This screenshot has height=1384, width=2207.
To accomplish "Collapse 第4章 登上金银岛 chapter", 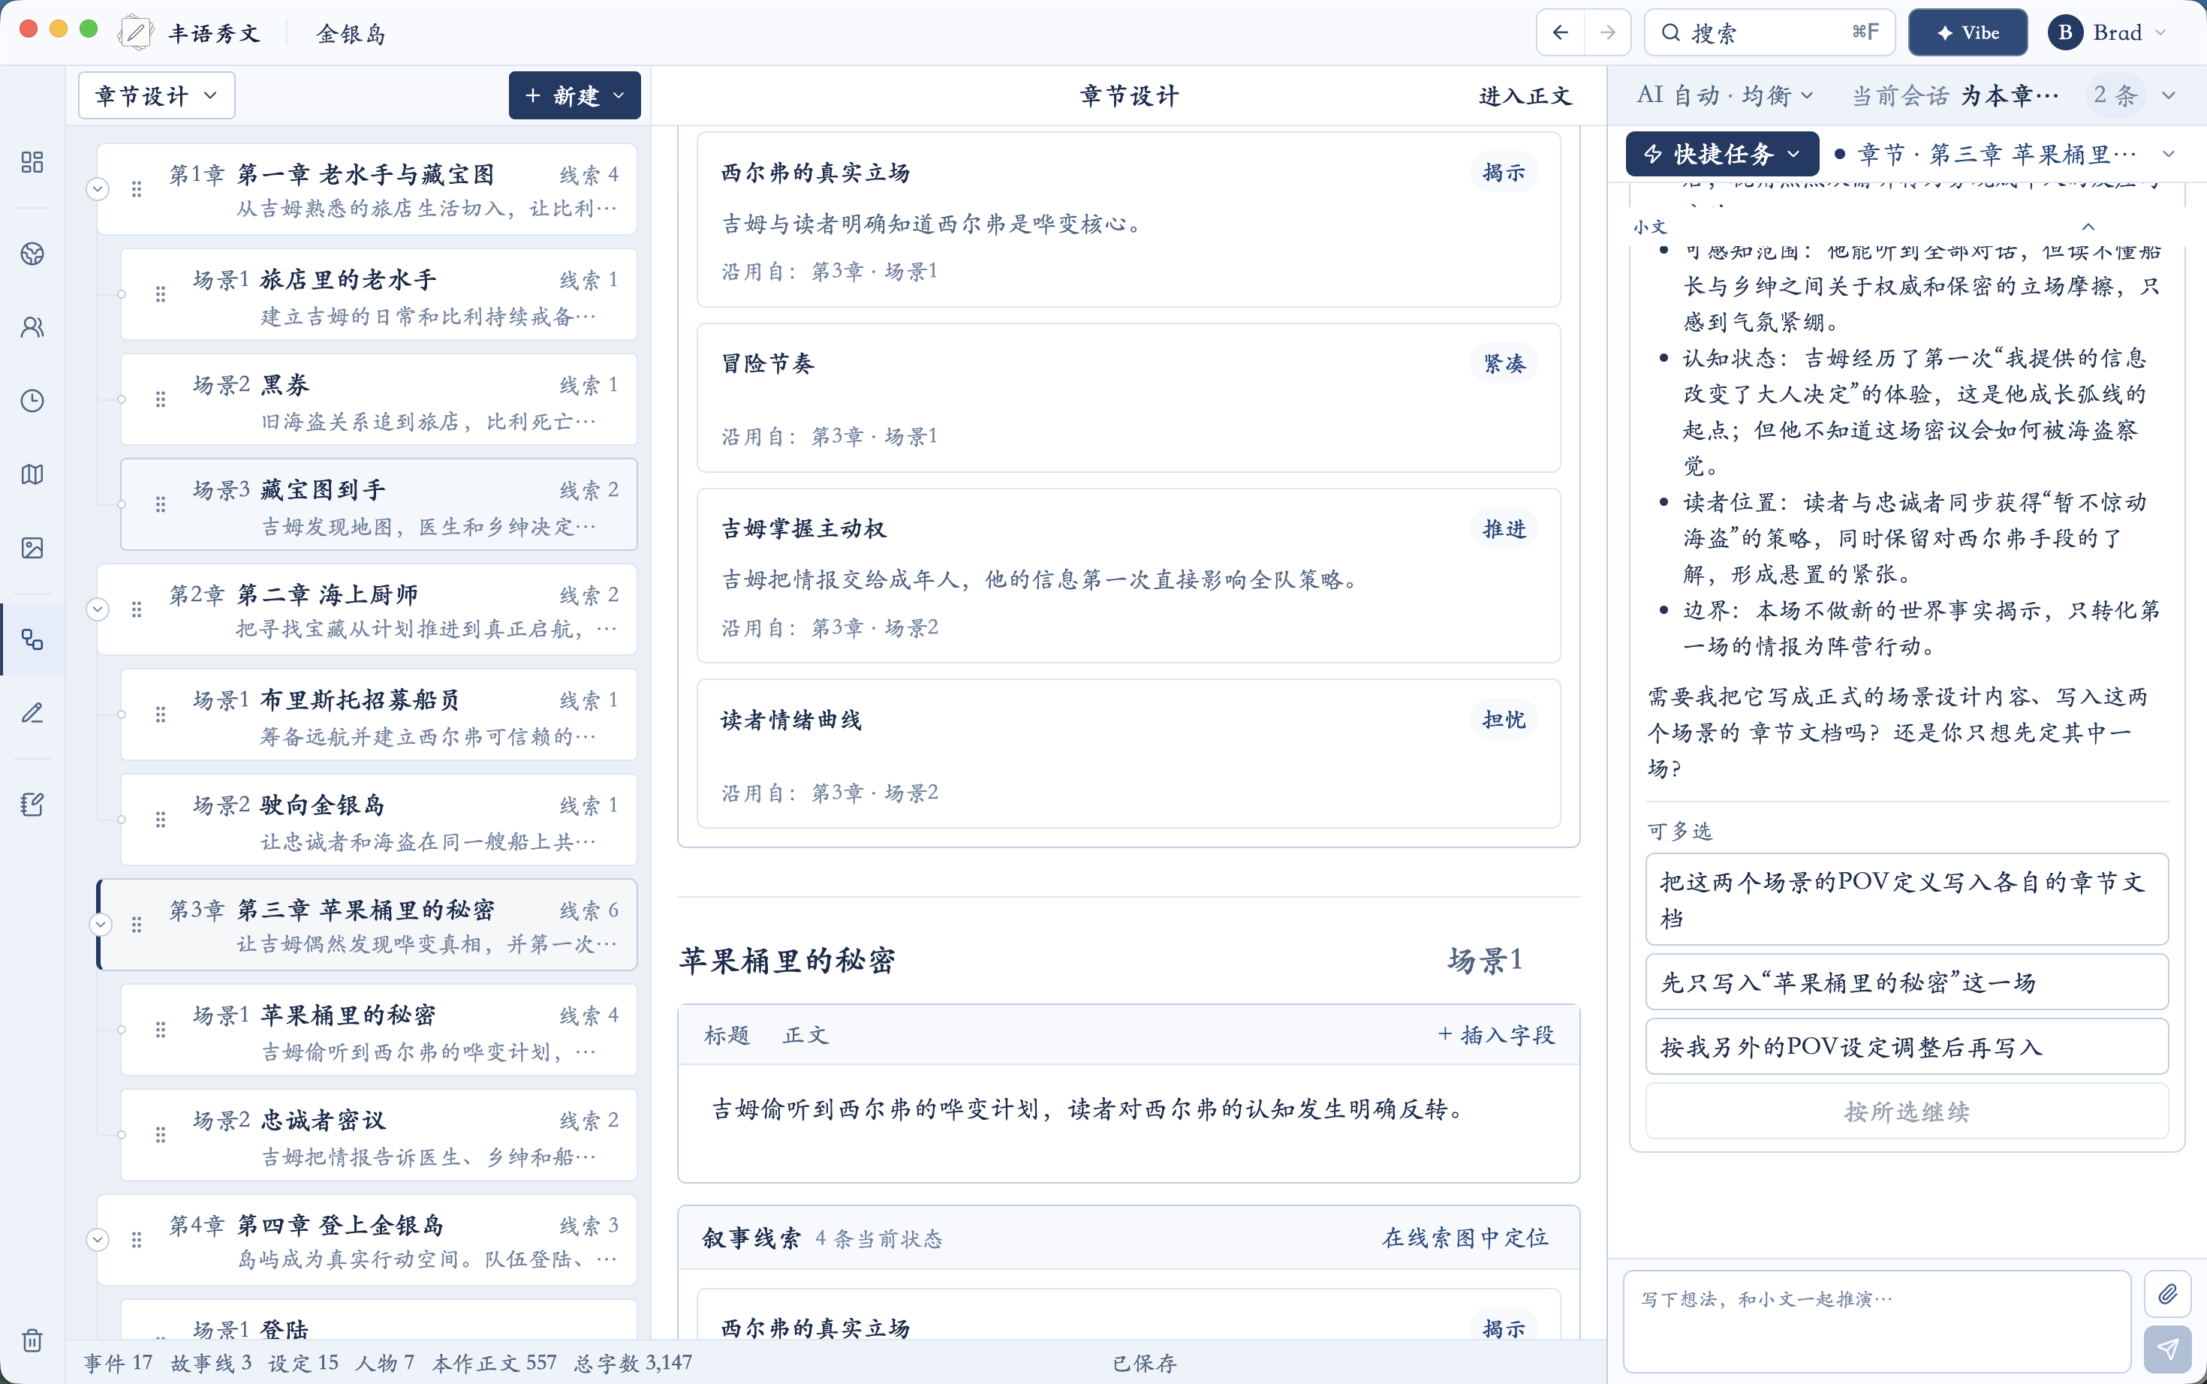I will (x=98, y=1239).
